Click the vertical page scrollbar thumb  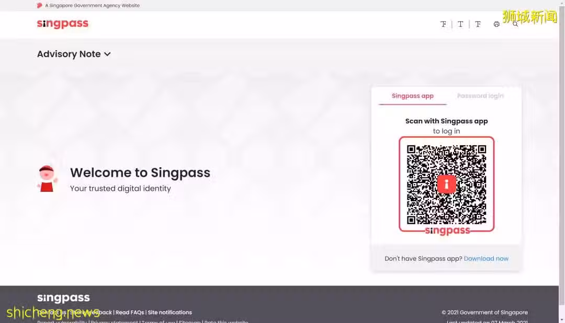562,155
